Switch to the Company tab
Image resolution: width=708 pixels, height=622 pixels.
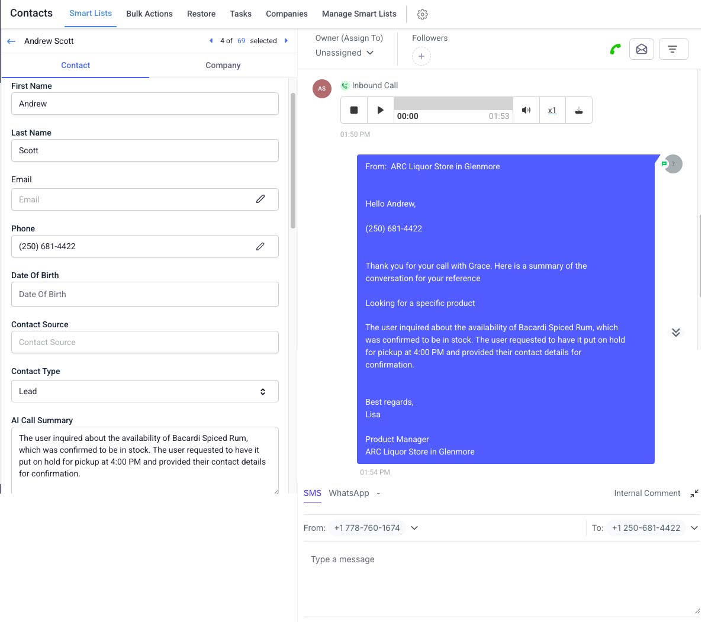coord(223,65)
